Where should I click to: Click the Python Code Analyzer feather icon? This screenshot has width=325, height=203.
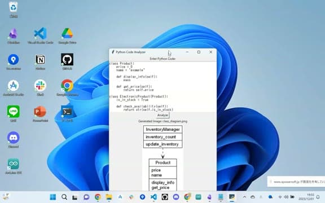tap(113, 52)
